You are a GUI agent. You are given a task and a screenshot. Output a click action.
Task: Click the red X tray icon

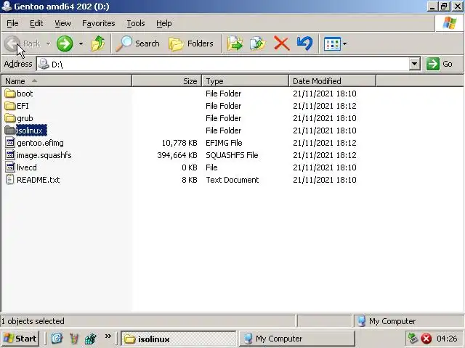(x=426, y=339)
